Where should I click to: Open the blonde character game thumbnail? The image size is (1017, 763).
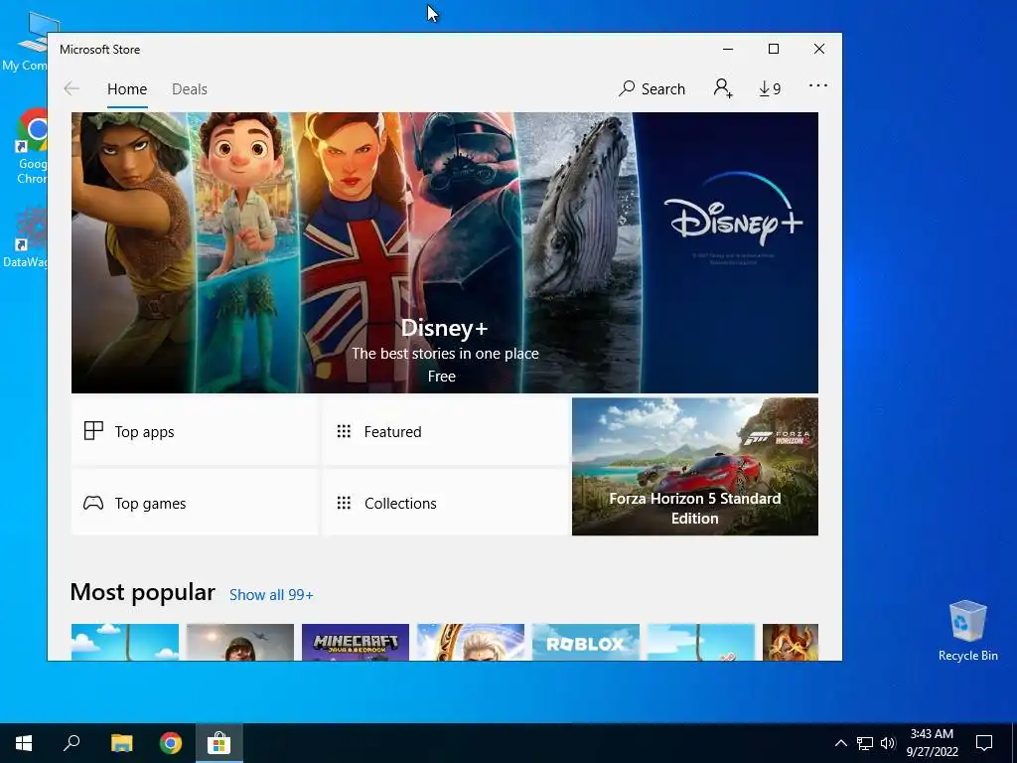pyautogui.click(x=470, y=643)
